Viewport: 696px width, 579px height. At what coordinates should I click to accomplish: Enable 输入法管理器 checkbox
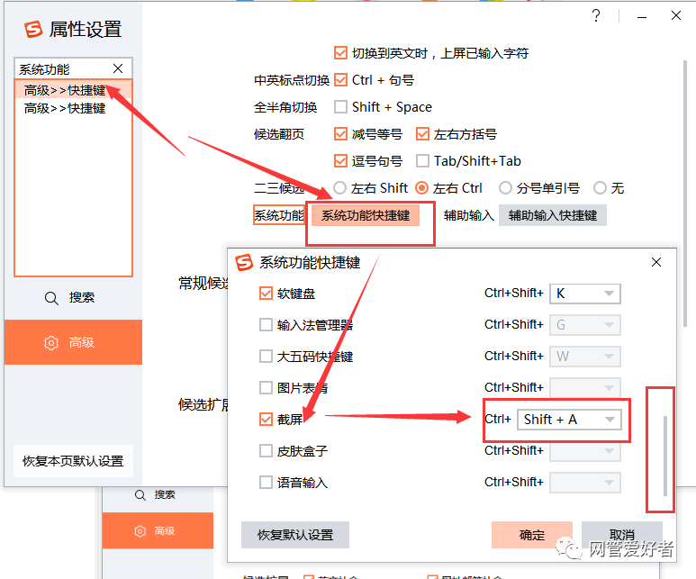pyautogui.click(x=266, y=324)
